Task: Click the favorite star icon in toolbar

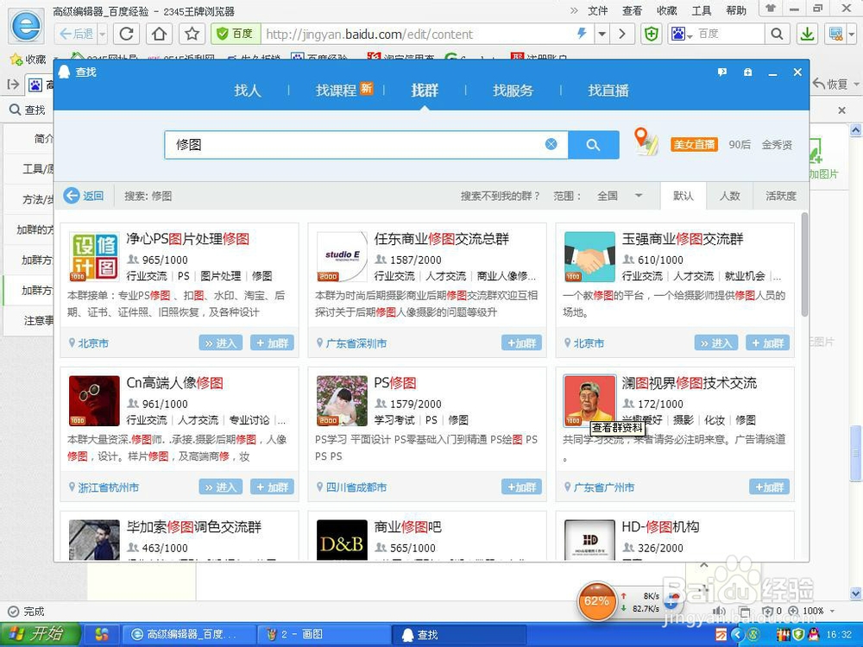Action: pos(192,35)
